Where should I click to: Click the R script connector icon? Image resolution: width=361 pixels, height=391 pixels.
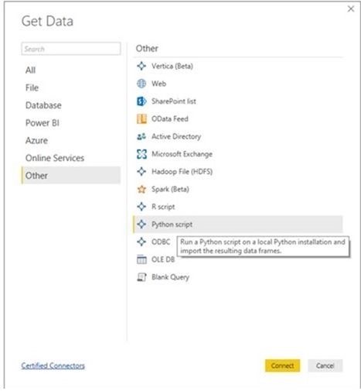pos(141,207)
